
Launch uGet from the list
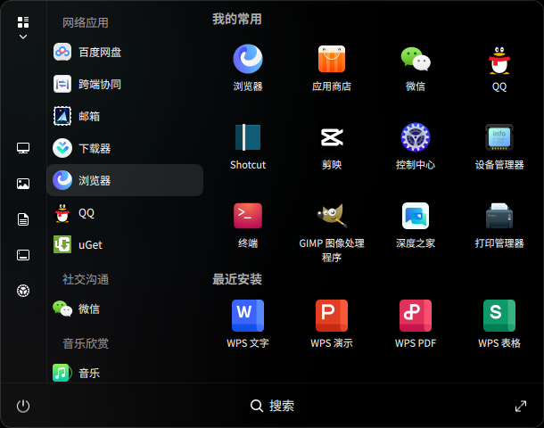click(125, 244)
